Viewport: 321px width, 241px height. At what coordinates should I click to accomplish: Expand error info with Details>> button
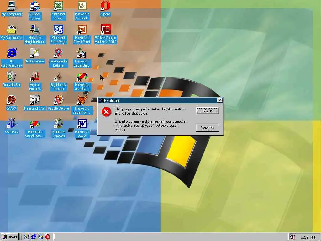point(208,128)
